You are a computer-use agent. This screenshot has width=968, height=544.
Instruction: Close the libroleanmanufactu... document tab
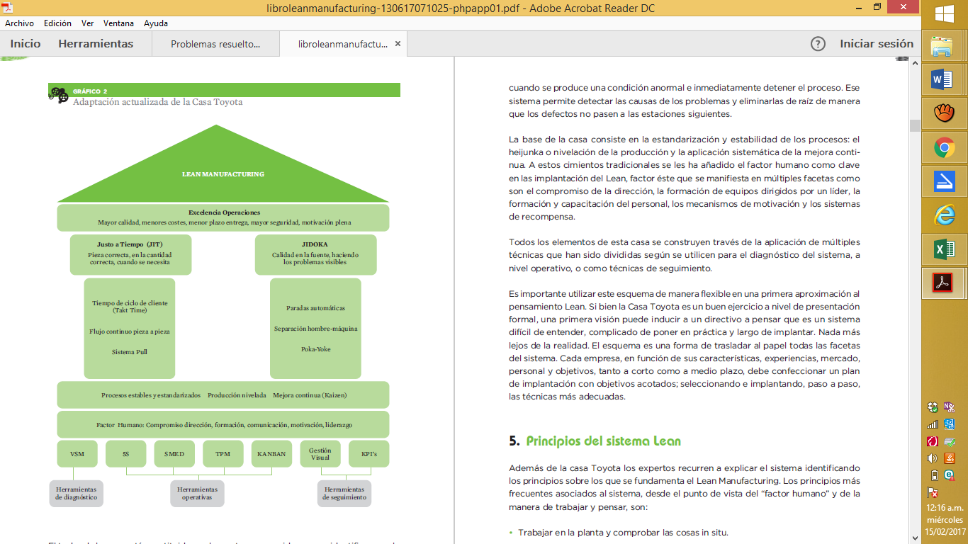pyautogui.click(x=398, y=44)
